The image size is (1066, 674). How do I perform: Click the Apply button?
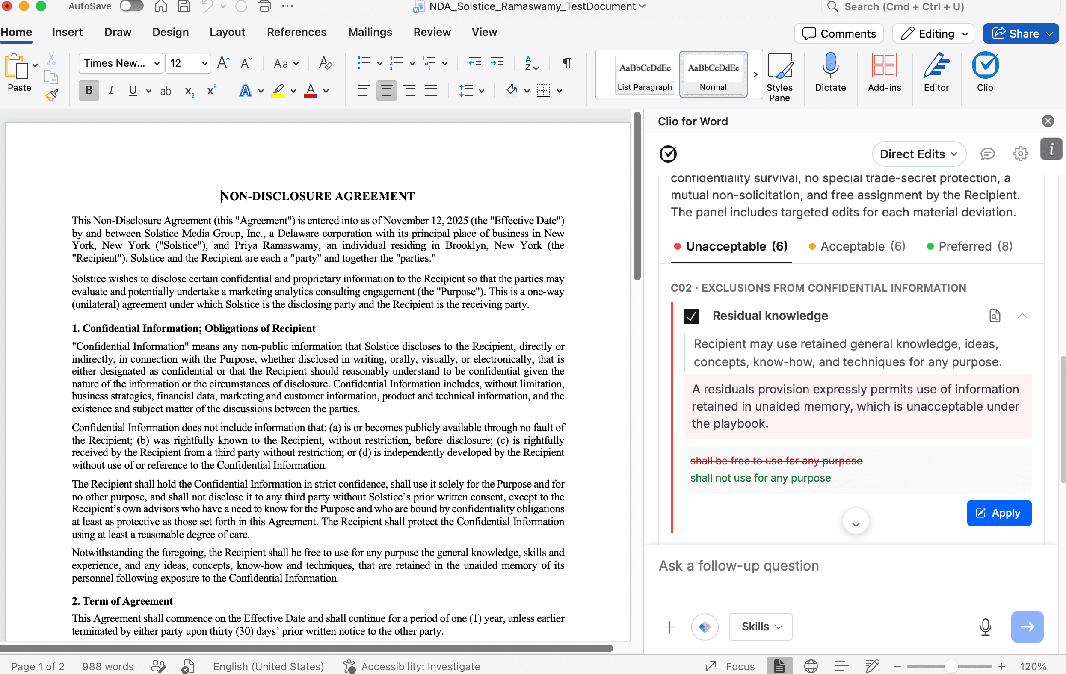(999, 513)
